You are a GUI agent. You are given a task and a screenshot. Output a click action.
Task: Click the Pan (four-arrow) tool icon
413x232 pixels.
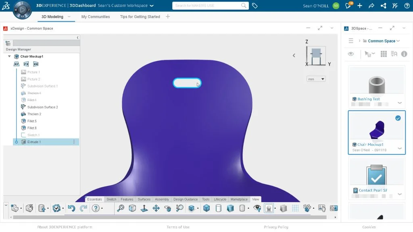(x=156, y=208)
